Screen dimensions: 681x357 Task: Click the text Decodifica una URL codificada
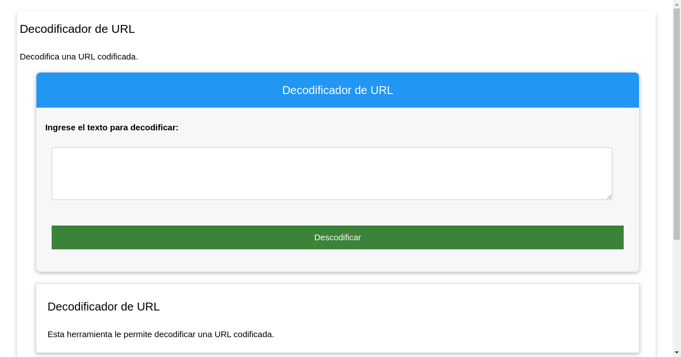tap(78, 57)
